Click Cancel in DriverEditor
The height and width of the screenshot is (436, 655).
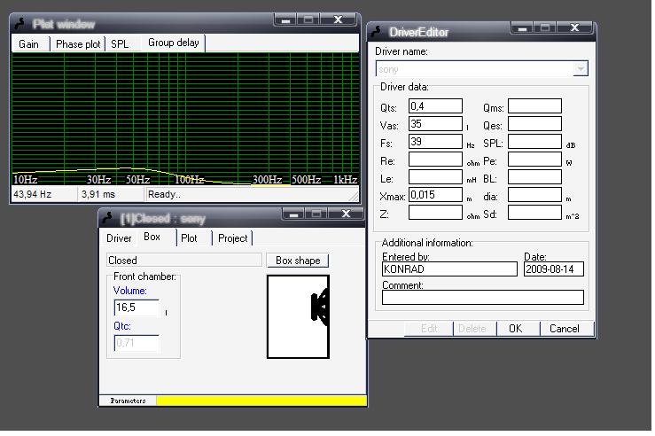pyautogui.click(x=564, y=329)
